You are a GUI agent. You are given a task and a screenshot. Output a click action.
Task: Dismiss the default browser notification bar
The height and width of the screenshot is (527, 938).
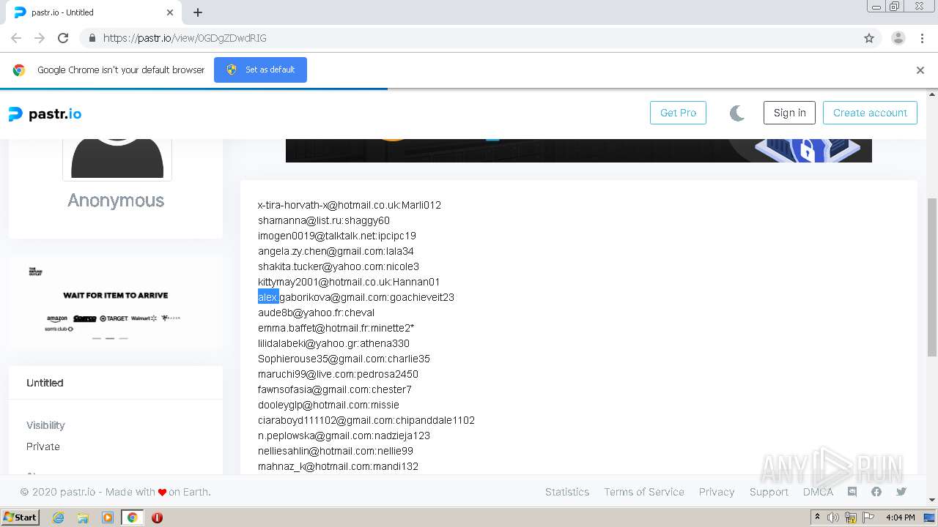coord(920,70)
